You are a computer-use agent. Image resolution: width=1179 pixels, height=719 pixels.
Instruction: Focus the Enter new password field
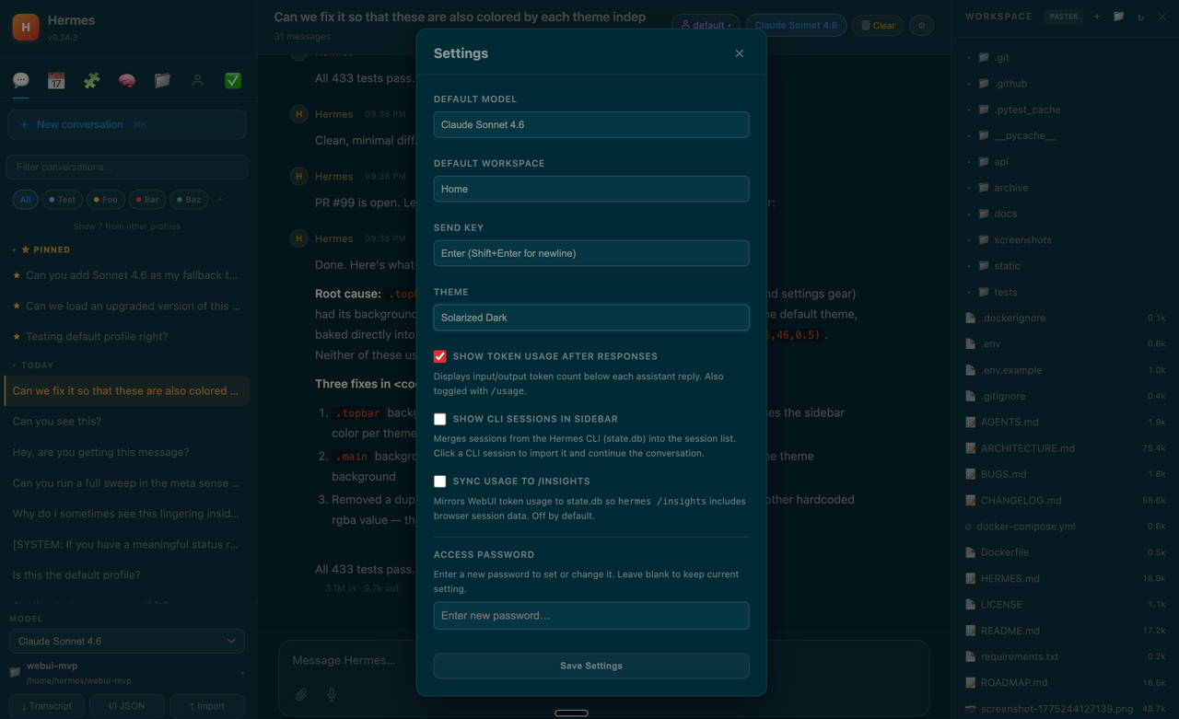(x=591, y=615)
